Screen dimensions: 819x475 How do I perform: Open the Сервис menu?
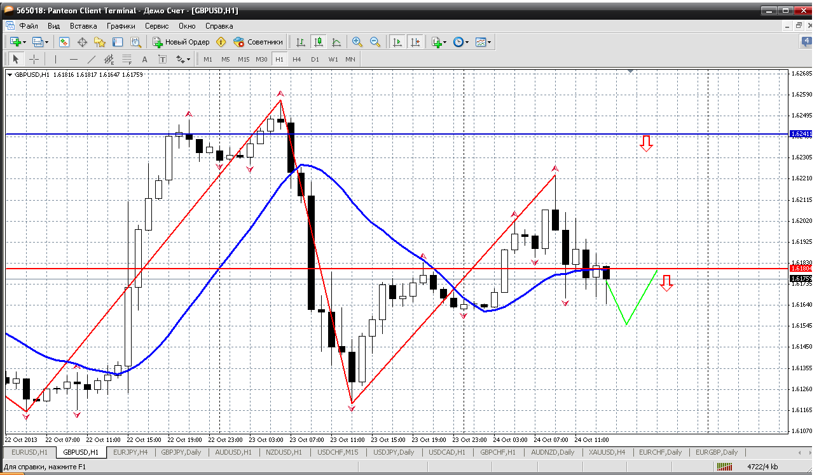(x=156, y=26)
